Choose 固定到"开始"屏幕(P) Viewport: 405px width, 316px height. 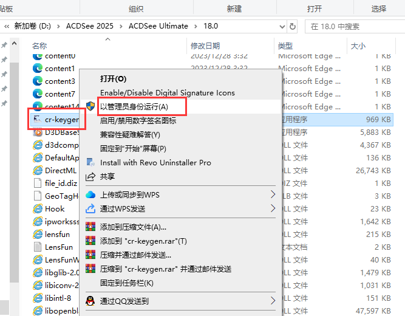[x=133, y=148]
